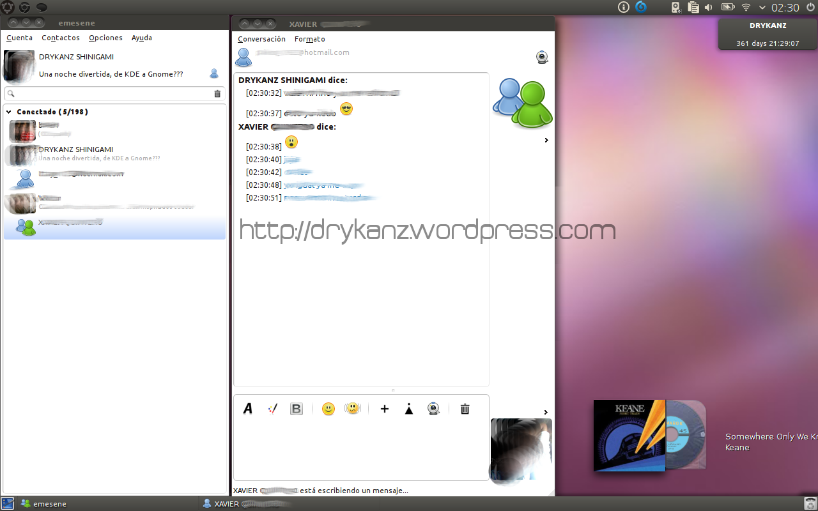Clear the contact search with trash icon
Screen dimensions: 818x511
pos(217,94)
